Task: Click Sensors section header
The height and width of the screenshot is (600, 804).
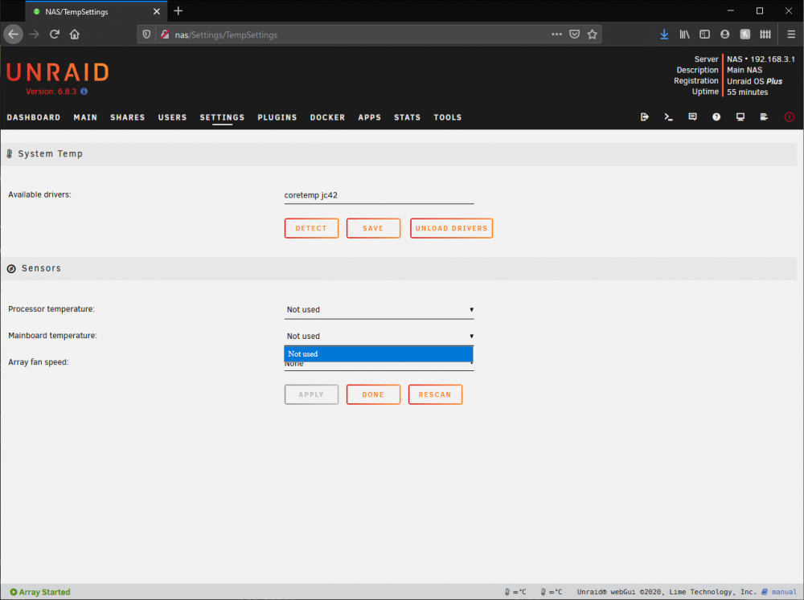Action: point(399,268)
